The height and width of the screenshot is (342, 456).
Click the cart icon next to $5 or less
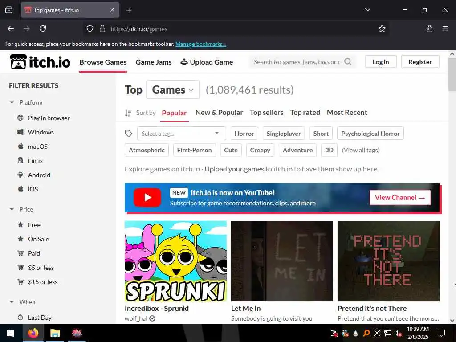(20, 267)
